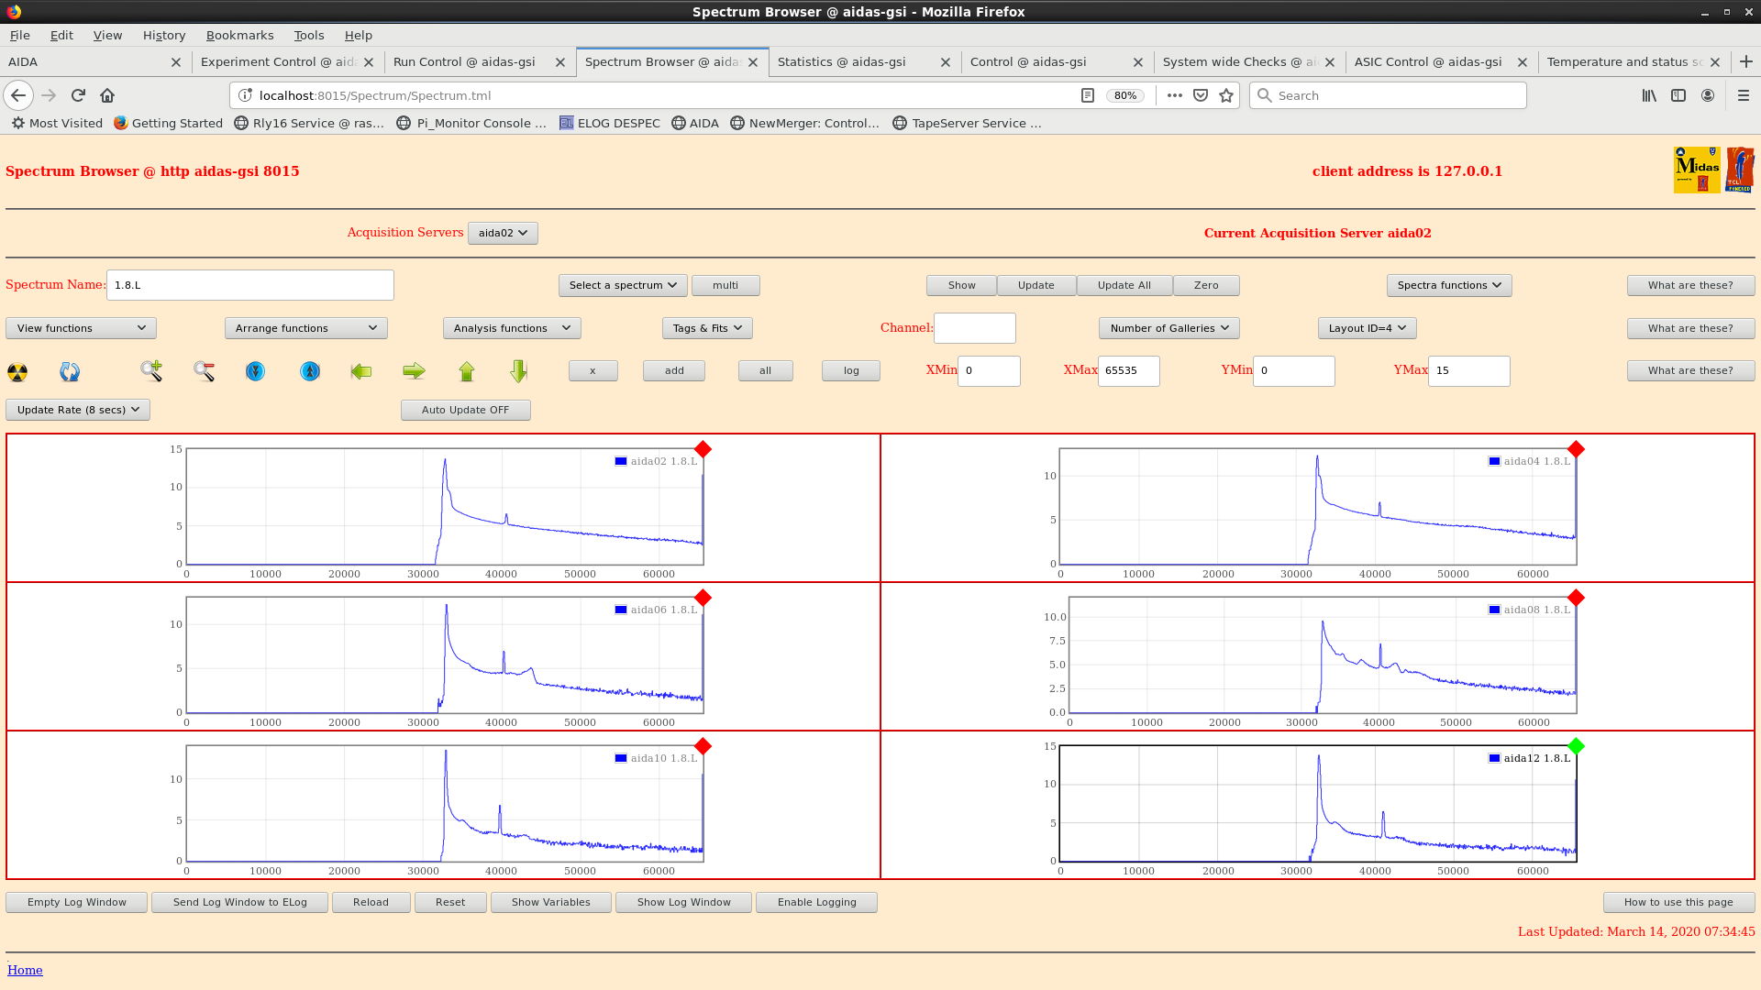
Task: Click the zoom in magnifier icon
Action: click(151, 371)
